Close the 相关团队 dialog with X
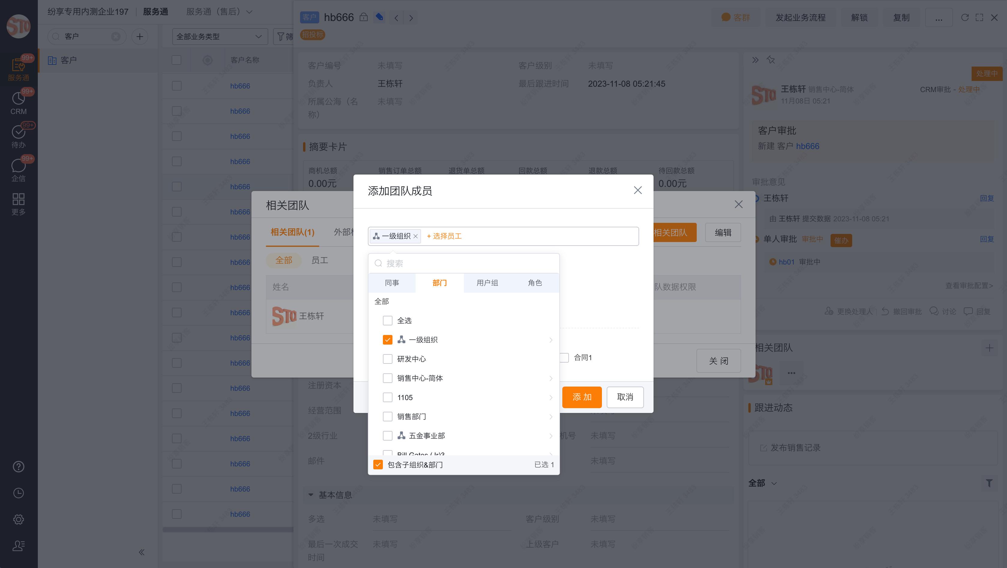Image resolution: width=1007 pixels, height=568 pixels. pos(738,204)
